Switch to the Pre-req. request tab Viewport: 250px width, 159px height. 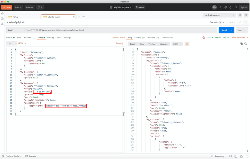pos(51,37)
